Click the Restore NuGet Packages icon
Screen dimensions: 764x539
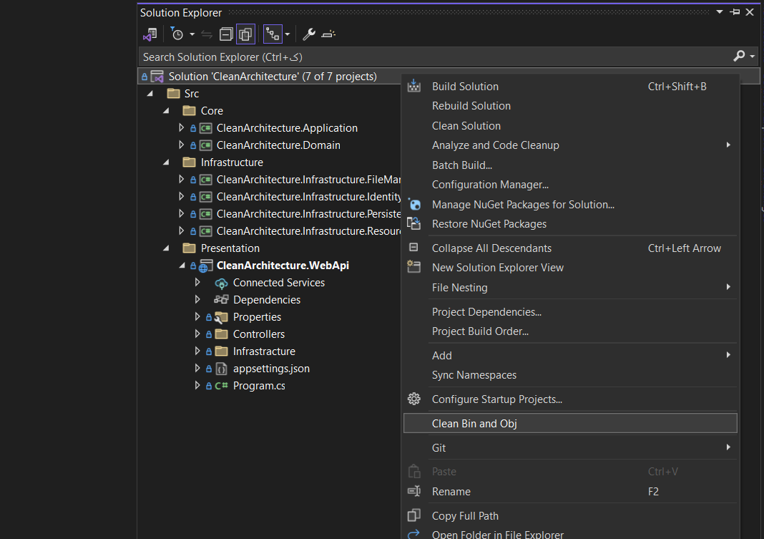[413, 223]
